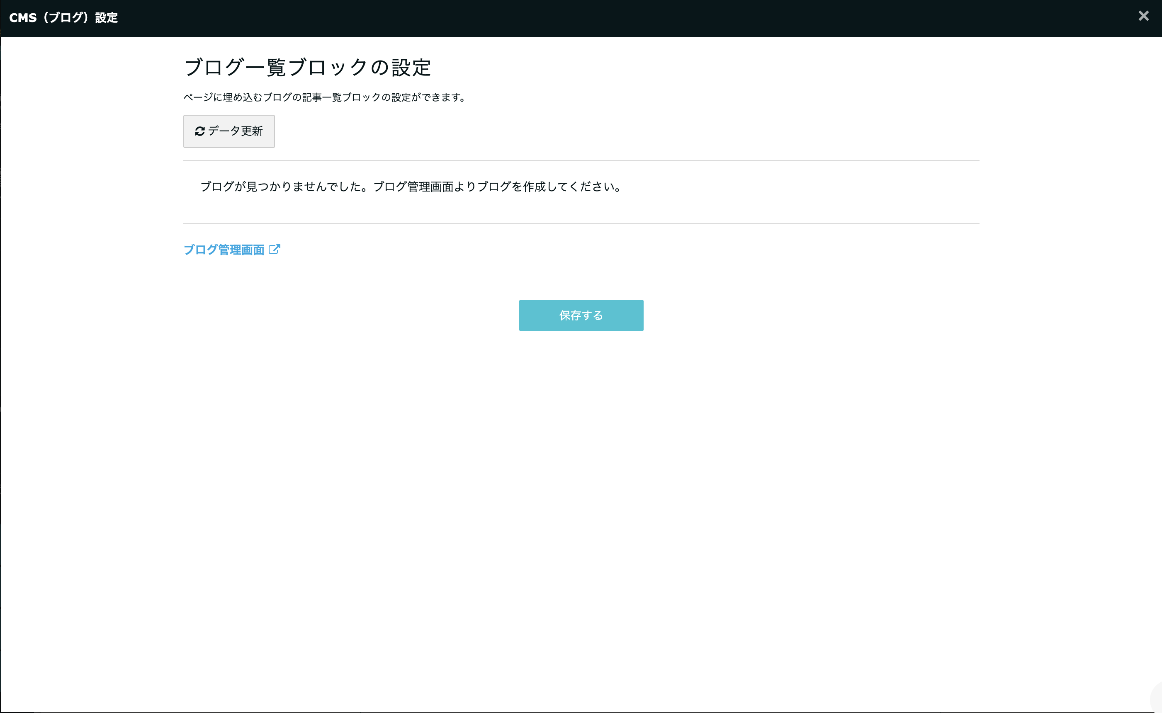Click the ページに埋め込むブログ description text

[325, 97]
